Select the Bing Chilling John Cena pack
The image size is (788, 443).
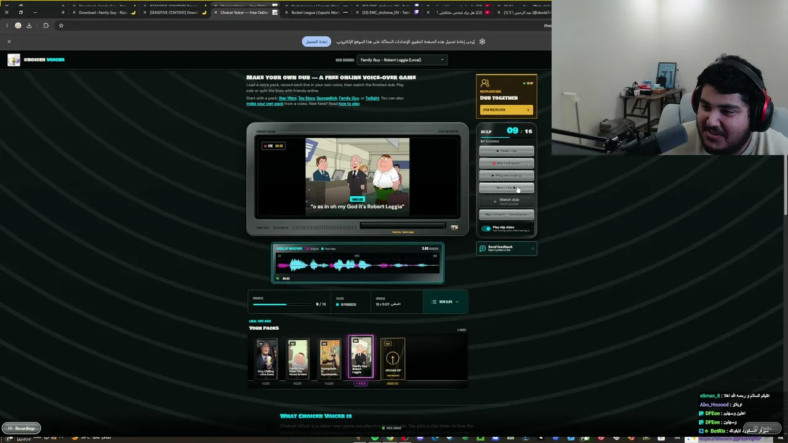[266, 358]
